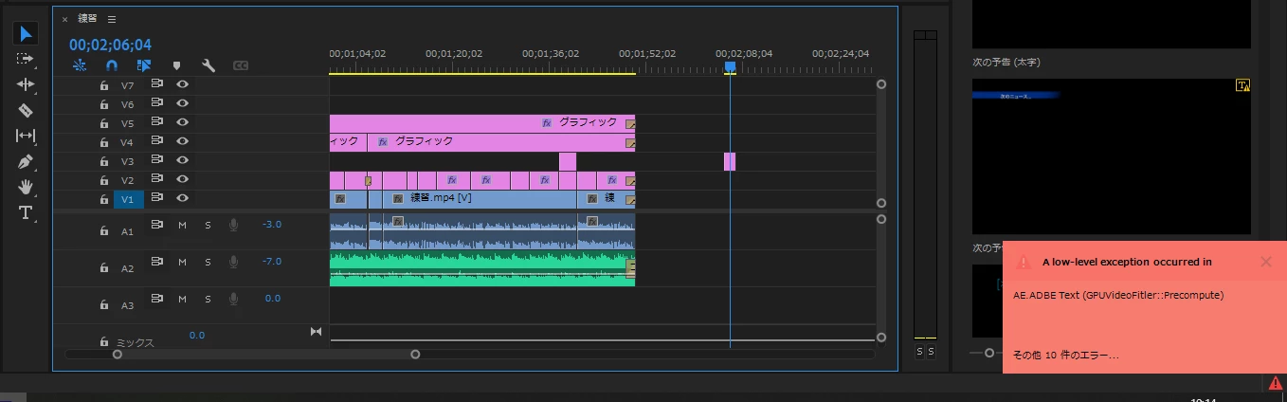Select the Type tool

point(26,212)
